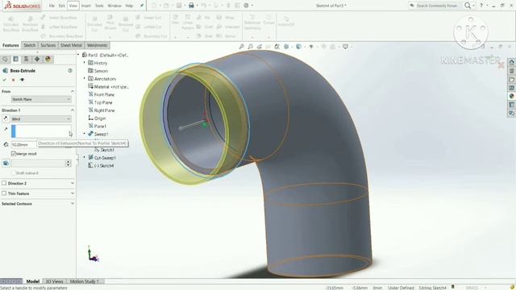Enable the Thin Feature checkbox
This screenshot has height=290, width=516.
coord(4,193)
